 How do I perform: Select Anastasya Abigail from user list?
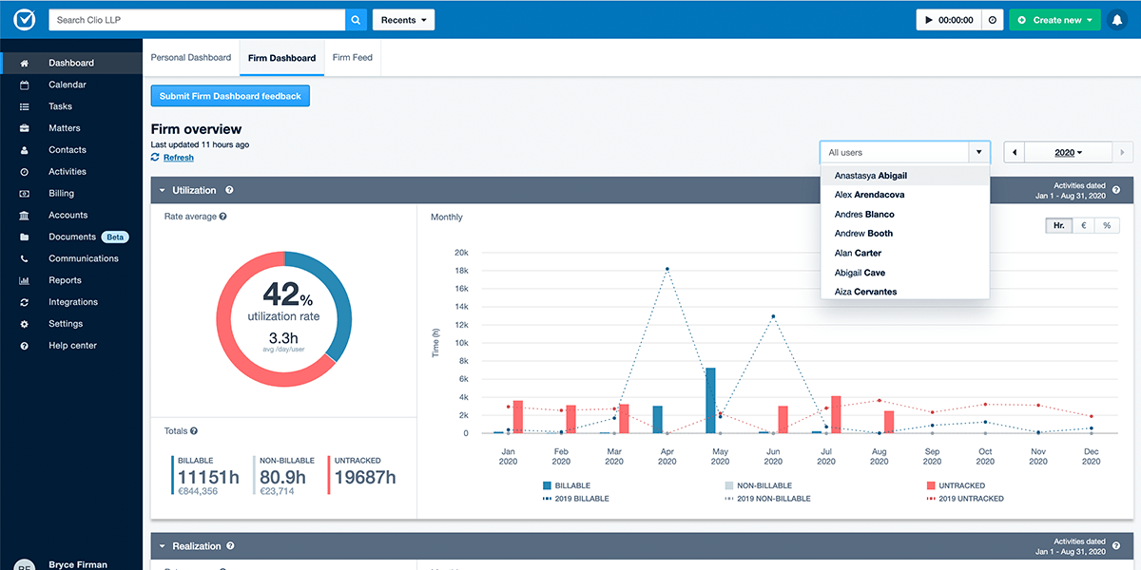[905, 175]
